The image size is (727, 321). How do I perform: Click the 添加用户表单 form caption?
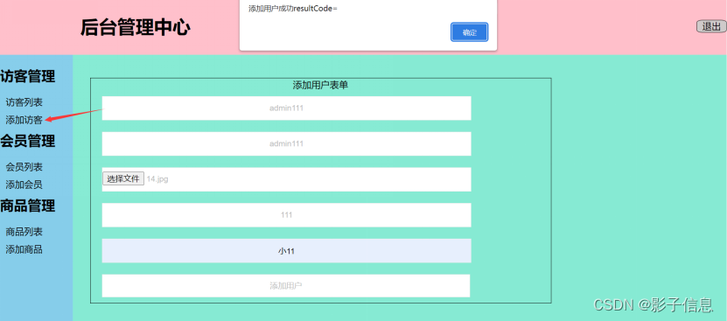pyautogui.click(x=320, y=85)
